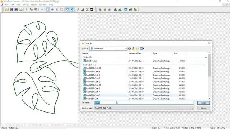Click the Save button in the dialog

pos(203,103)
